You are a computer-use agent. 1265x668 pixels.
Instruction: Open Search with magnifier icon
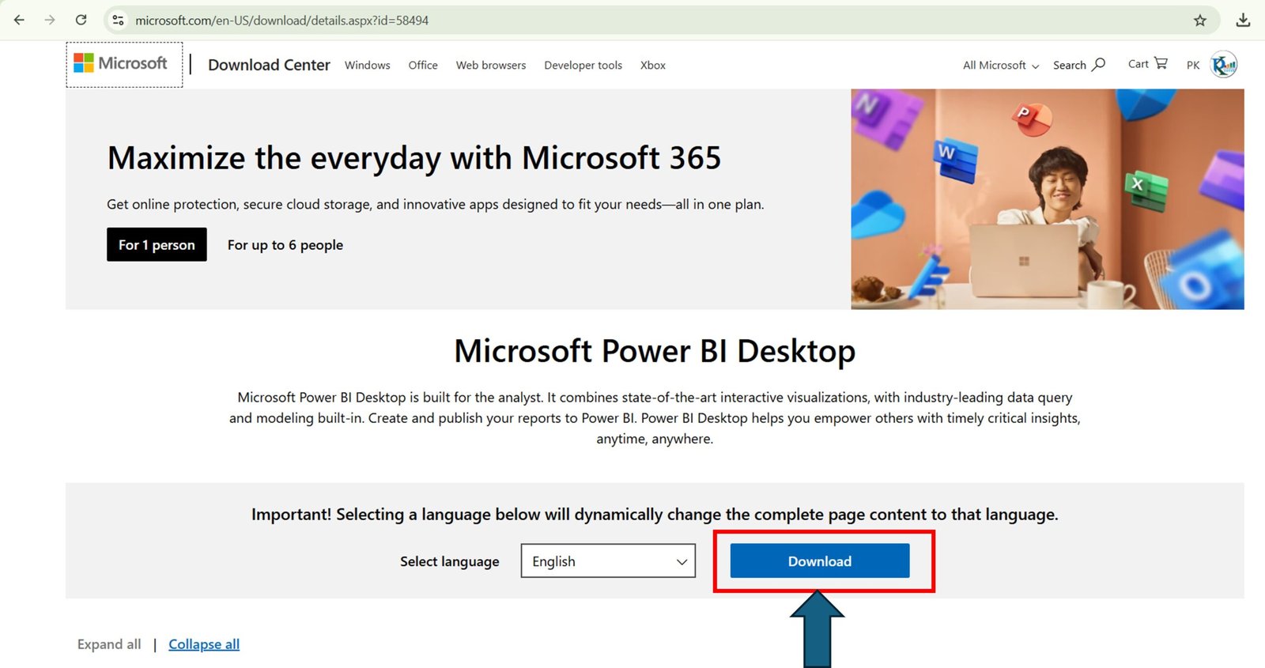[x=1079, y=65]
